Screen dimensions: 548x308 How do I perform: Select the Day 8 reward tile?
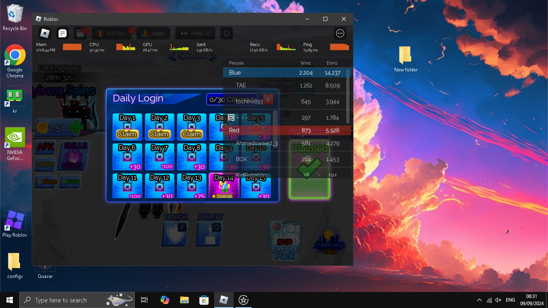tap(192, 157)
